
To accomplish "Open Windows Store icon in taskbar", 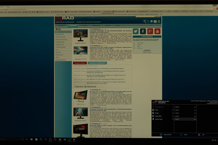I will click(x=36, y=140).
